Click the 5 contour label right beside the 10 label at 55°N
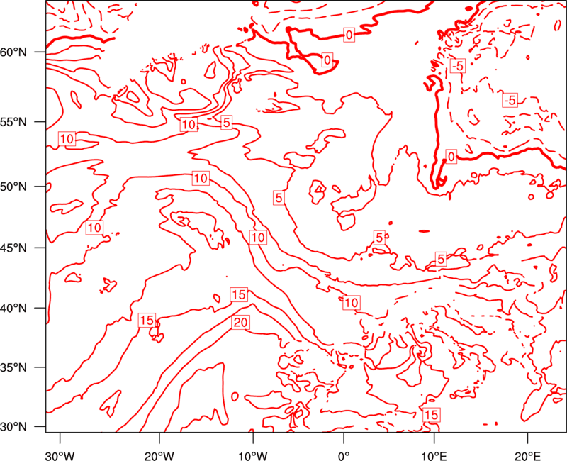 (226, 123)
